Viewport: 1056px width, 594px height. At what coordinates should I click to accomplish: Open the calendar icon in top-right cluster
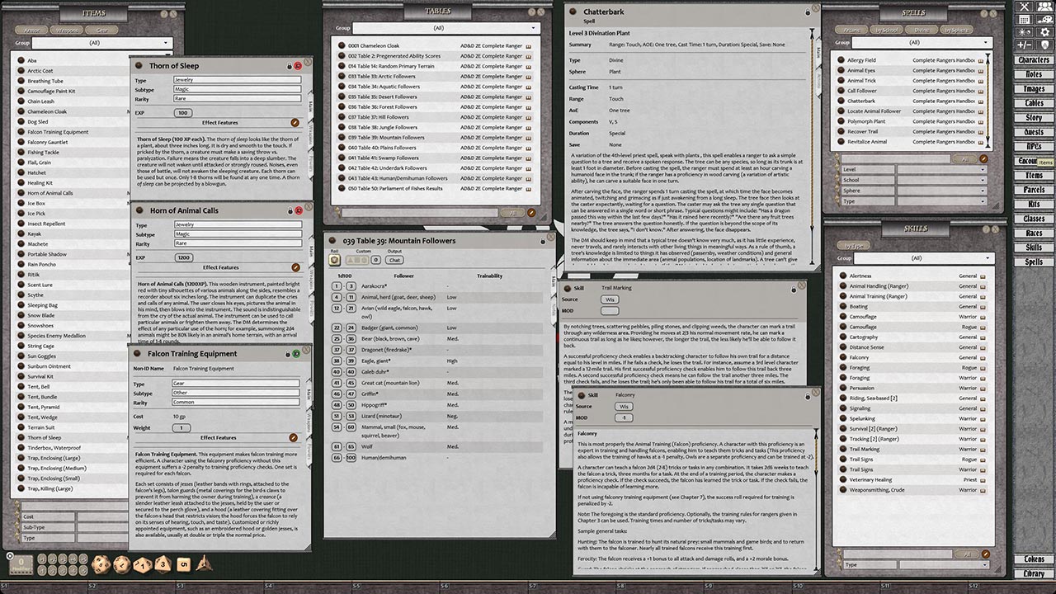1024,19
